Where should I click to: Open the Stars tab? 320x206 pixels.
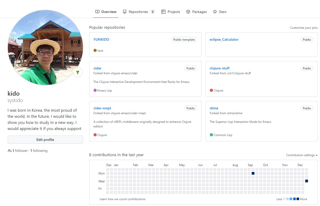[220, 12]
